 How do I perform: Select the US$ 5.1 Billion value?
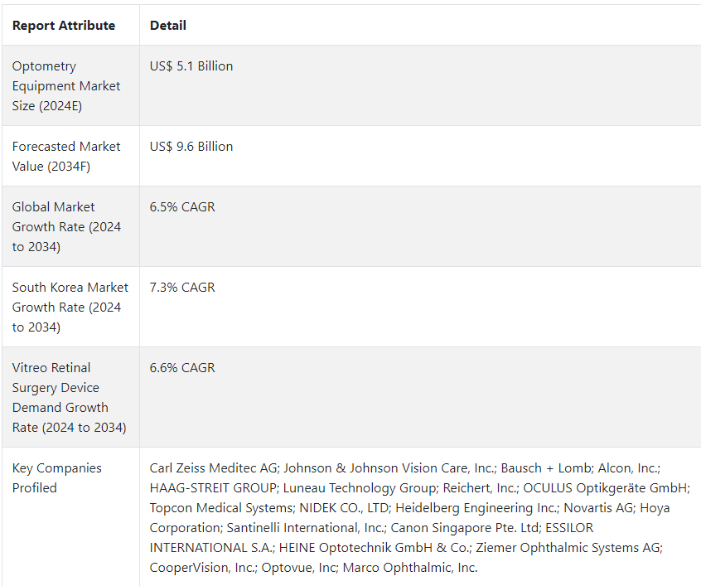191,66
